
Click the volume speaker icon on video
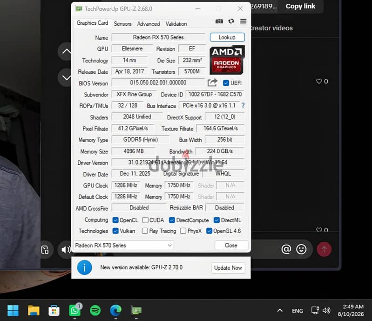(x=66, y=250)
